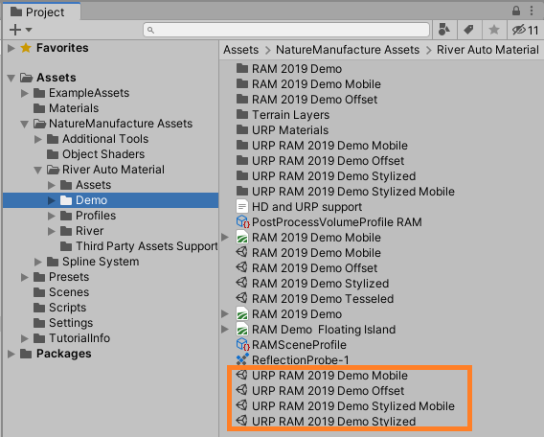Collapse the Assets root folder
544x437 pixels.
pyautogui.click(x=11, y=78)
